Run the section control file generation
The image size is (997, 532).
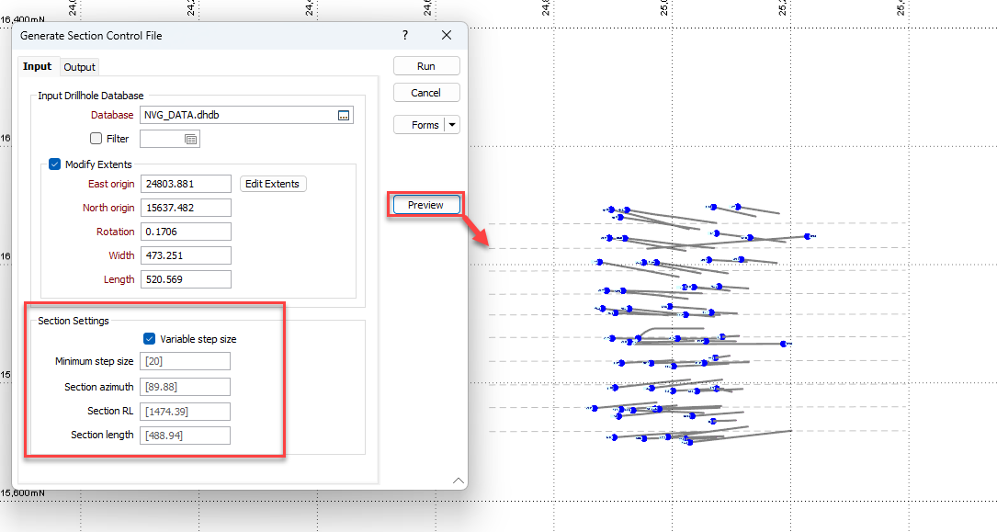point(425,65)
